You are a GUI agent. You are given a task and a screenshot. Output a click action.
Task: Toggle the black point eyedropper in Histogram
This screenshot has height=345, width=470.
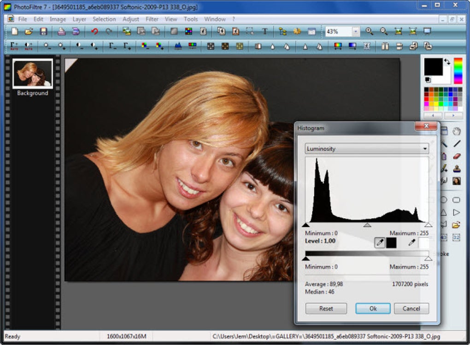380,243
